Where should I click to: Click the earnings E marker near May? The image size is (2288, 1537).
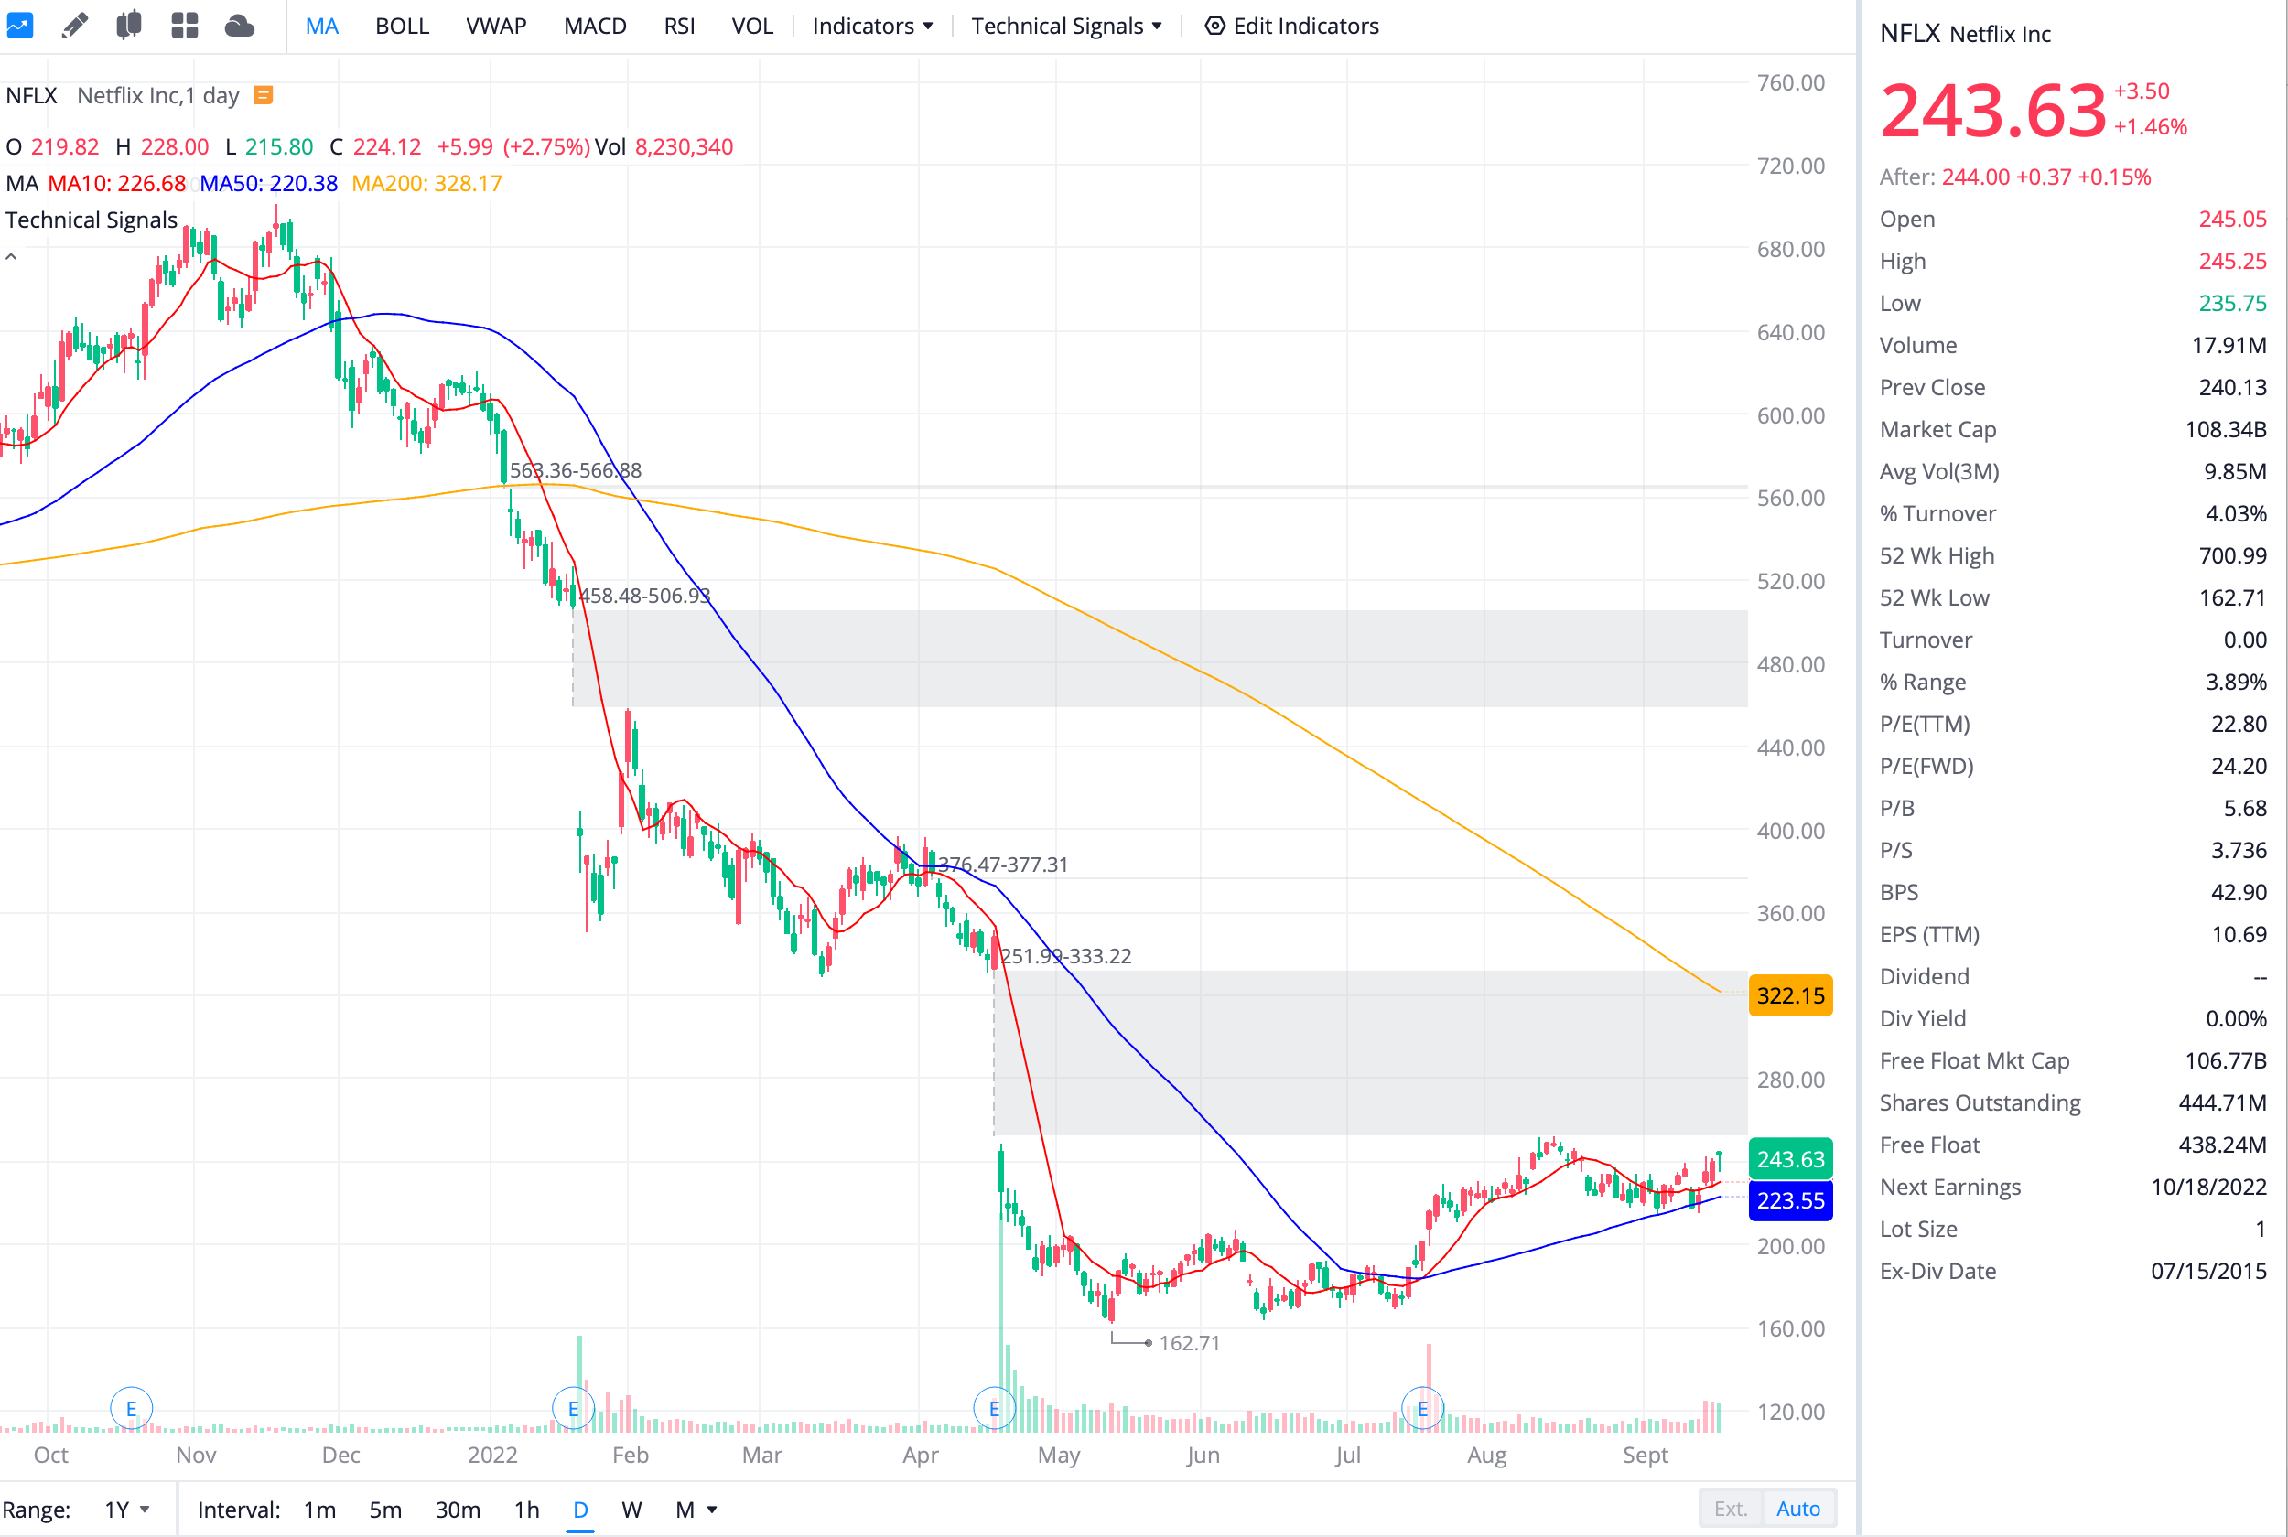tap(994, 1409)
